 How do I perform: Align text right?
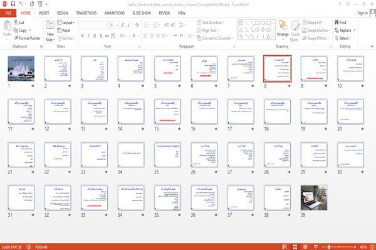point(157,36)
